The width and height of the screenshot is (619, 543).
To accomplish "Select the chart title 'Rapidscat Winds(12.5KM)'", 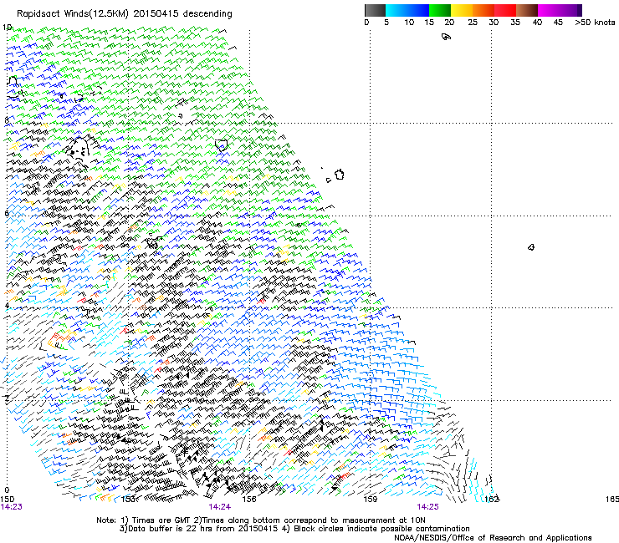I will 73,14.
